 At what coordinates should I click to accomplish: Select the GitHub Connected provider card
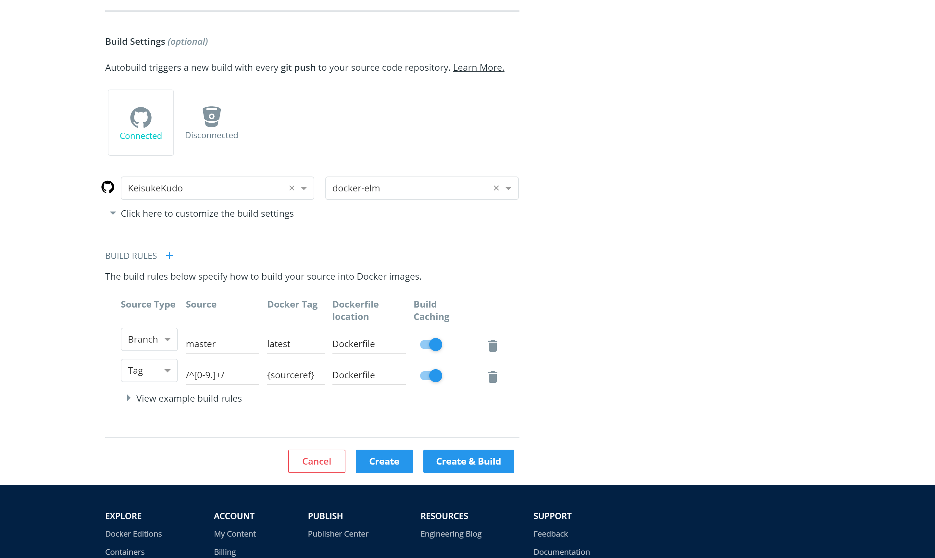141,123
